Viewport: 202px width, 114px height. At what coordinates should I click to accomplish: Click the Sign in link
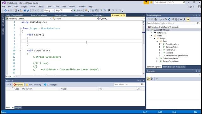pyautogui.click(x=191, y=7)
